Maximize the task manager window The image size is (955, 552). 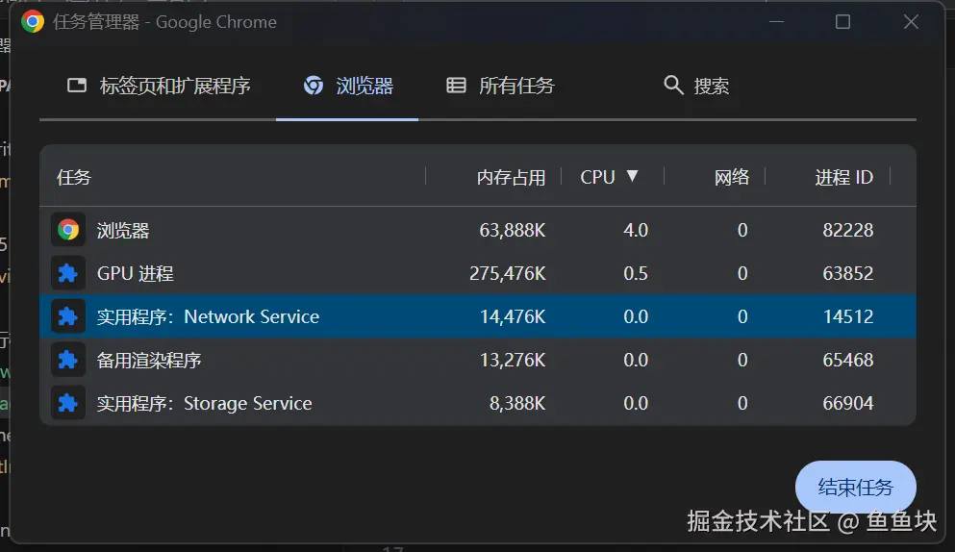(x=842, y=22)
